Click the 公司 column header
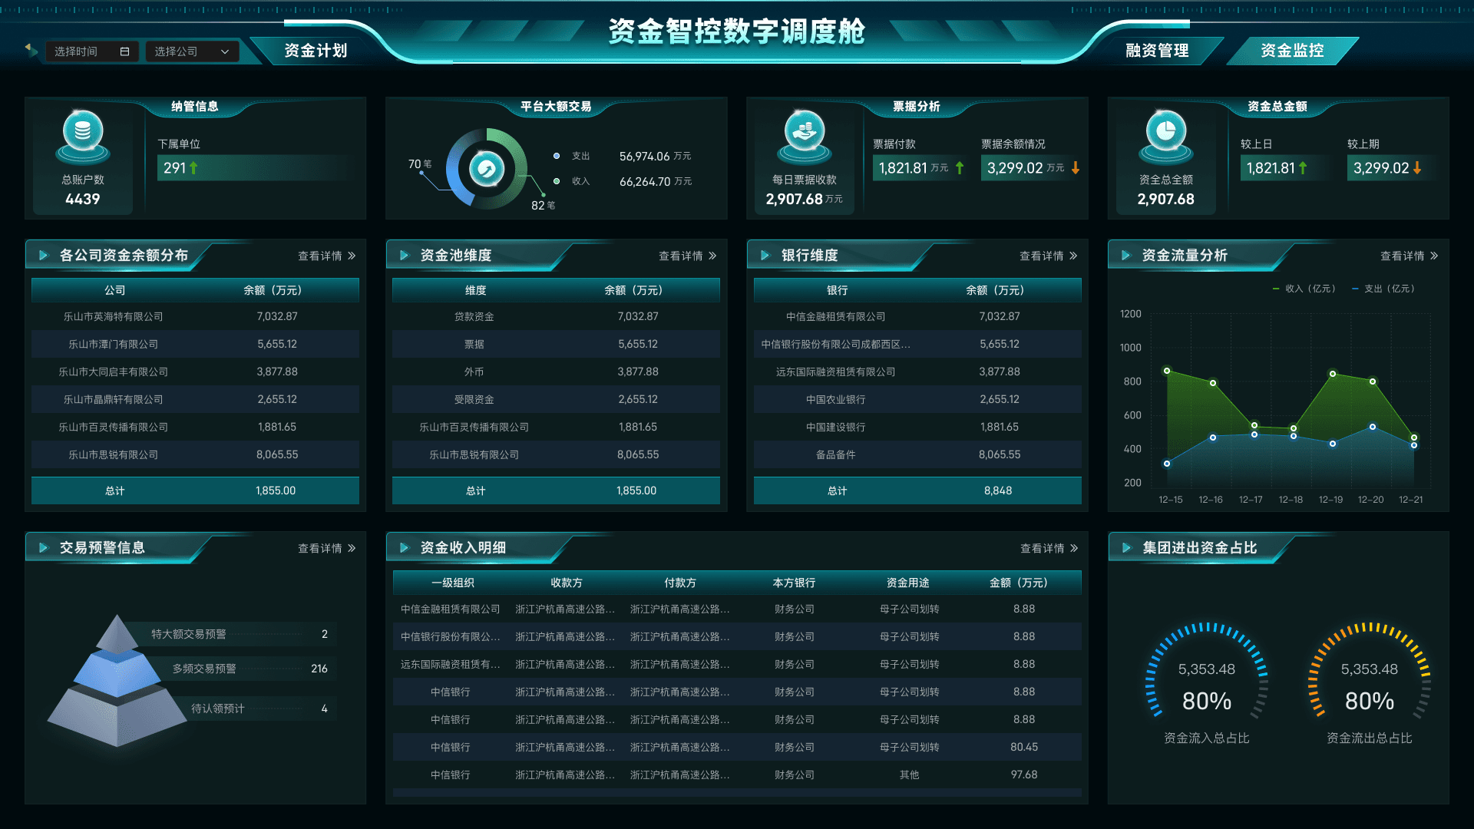 pos(114,290)
